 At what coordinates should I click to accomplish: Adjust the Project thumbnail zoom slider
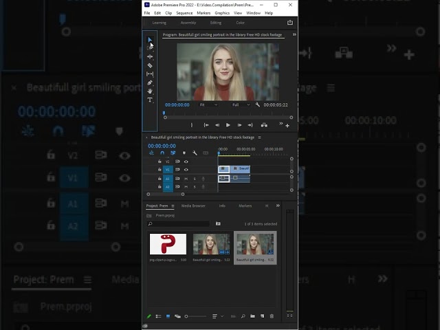(x=195, y=316)
